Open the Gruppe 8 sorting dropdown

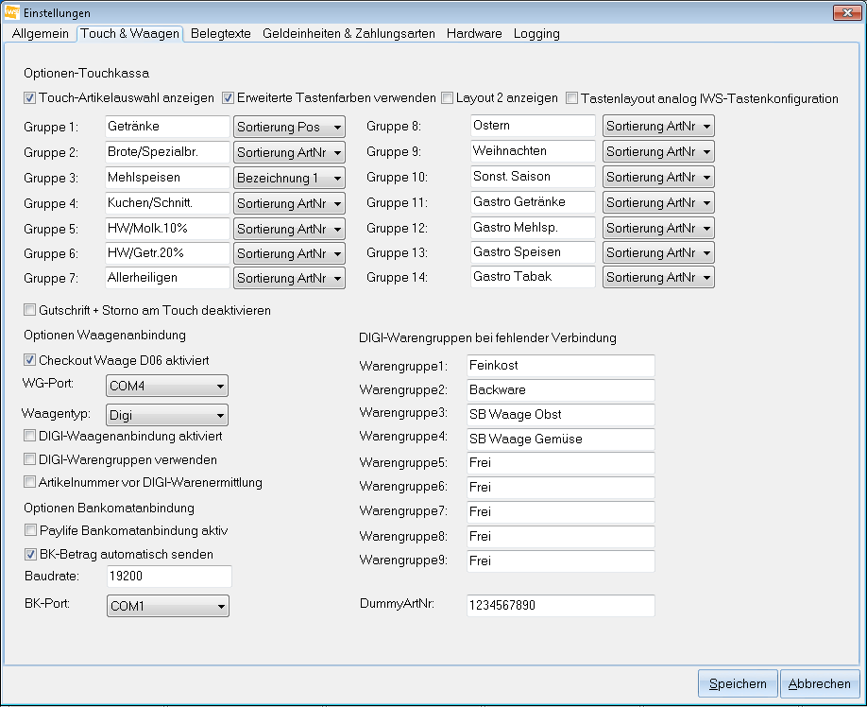click(658, 126)
